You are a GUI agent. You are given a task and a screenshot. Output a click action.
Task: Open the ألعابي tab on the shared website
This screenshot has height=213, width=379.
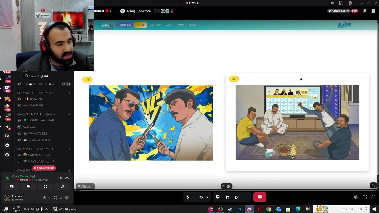tap(169, 25)
